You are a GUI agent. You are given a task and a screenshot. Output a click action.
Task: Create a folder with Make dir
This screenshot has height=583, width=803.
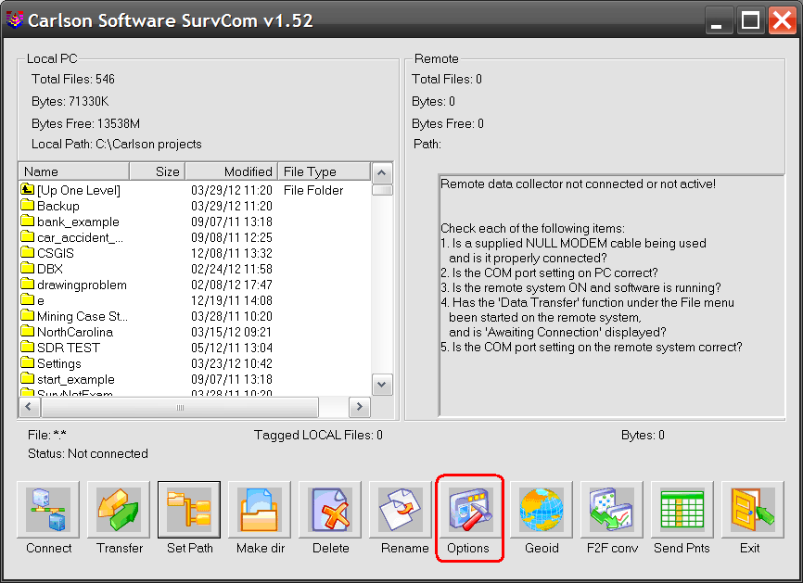[x=259, y=509]
